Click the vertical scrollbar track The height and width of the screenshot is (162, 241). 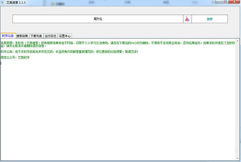tap(238, 100)
